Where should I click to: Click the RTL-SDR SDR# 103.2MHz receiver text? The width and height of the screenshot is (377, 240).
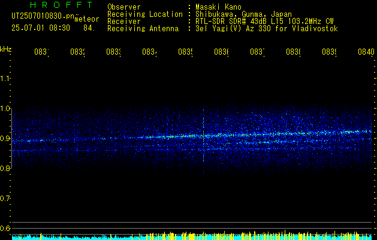[264, 22]
